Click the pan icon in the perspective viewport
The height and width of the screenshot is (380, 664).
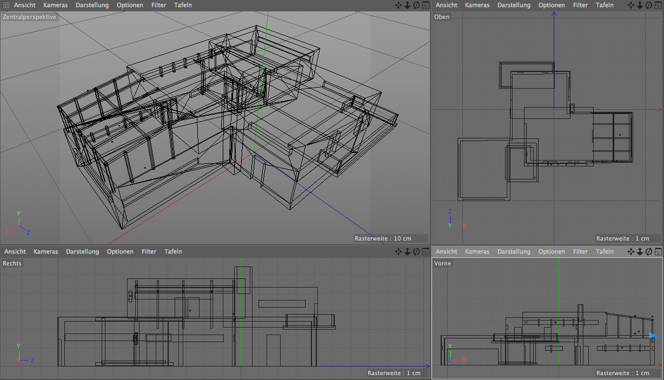(399, 5)
